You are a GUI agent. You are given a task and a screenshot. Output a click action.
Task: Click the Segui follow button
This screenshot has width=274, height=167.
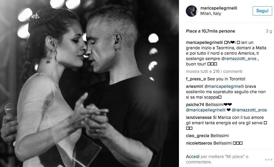[x=262, y=11]
